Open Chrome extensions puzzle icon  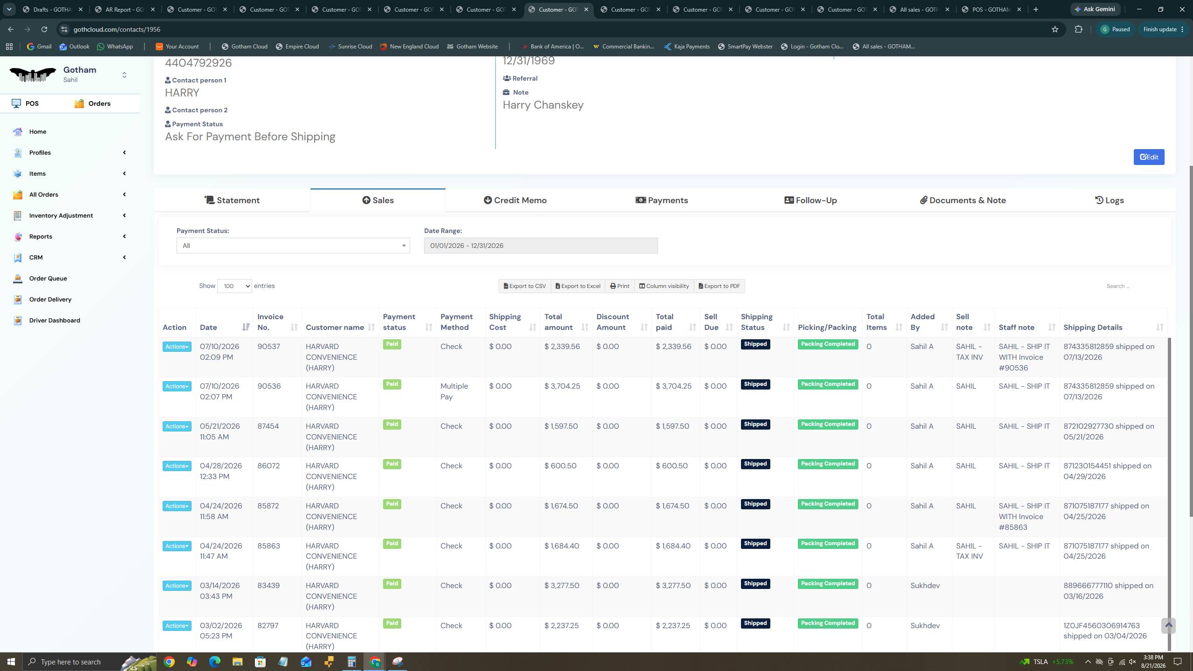[x=1078, y=29]
